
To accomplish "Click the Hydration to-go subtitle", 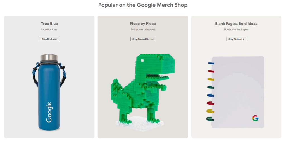I will [x=49, y=29].
